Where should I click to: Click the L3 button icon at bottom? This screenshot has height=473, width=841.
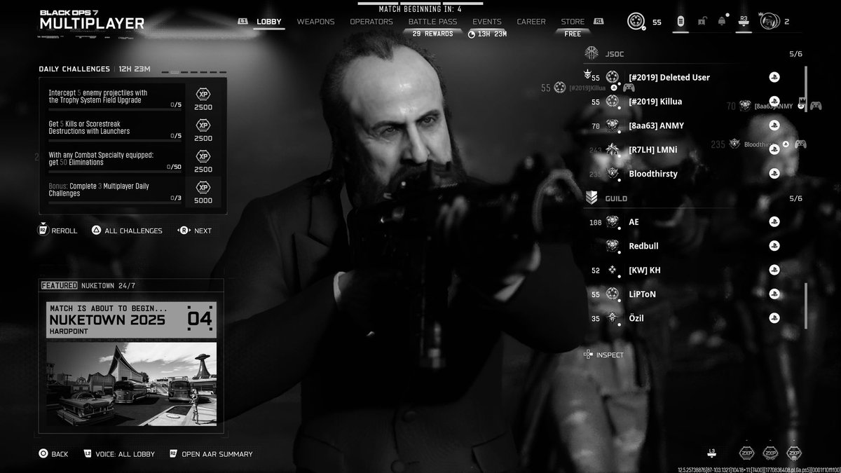pyautogui.click(x=712, y=453)
